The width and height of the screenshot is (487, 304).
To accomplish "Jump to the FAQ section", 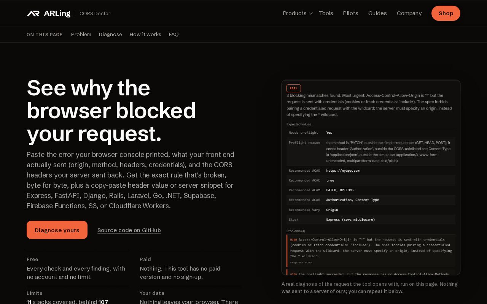I will [173, 35].
